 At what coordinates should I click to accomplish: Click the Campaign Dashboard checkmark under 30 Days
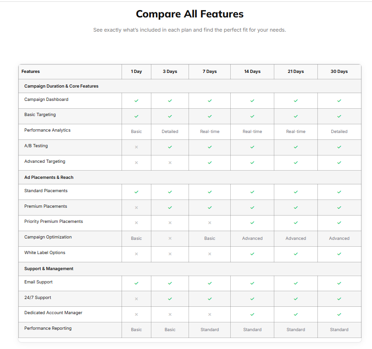click(339, 100)
